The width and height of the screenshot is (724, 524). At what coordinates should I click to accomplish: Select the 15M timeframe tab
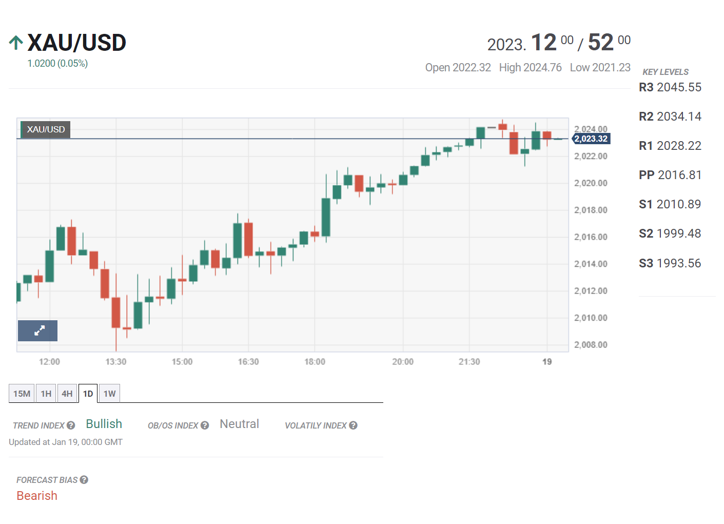22,394
